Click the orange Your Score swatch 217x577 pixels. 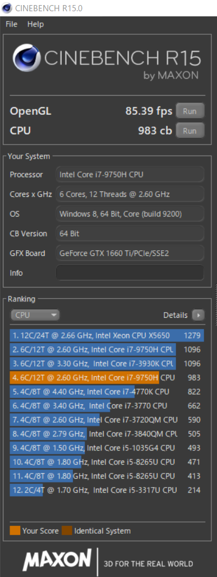click(x=15, y=531)
